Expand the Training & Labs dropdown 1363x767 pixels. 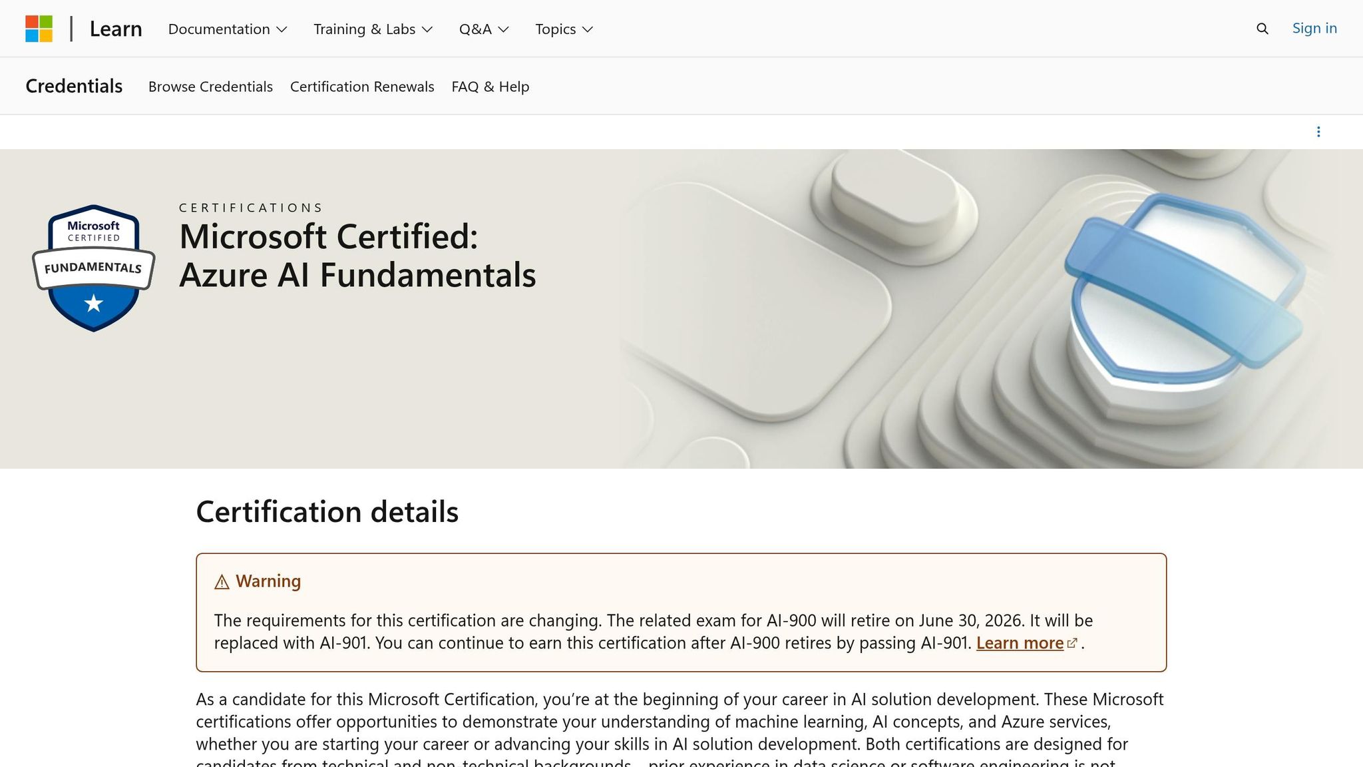(x=373, y=29)
